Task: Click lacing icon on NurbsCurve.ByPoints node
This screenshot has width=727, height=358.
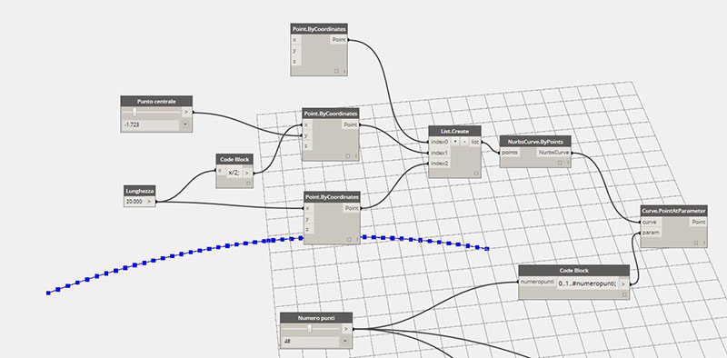Action: tap(567, 163)
